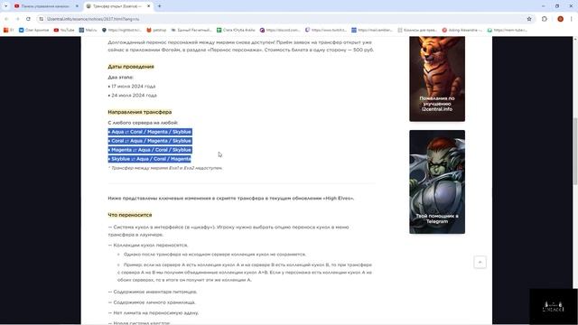Open the Chrome profile avatar

pyautogui.click(x=560, y=19)
